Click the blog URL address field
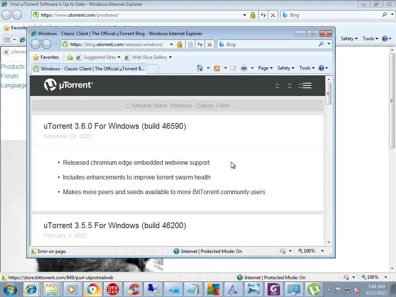This screenshot has width=396, height=297. (116, 44)
